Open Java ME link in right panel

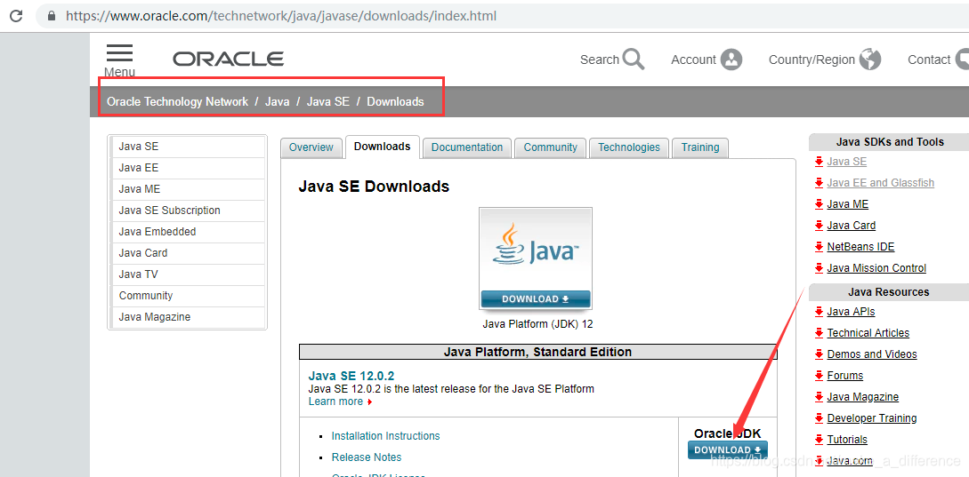(847, 204)
